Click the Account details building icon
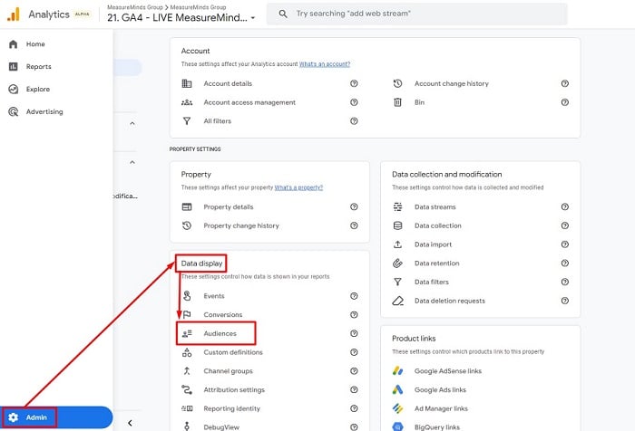 (187, 83)
